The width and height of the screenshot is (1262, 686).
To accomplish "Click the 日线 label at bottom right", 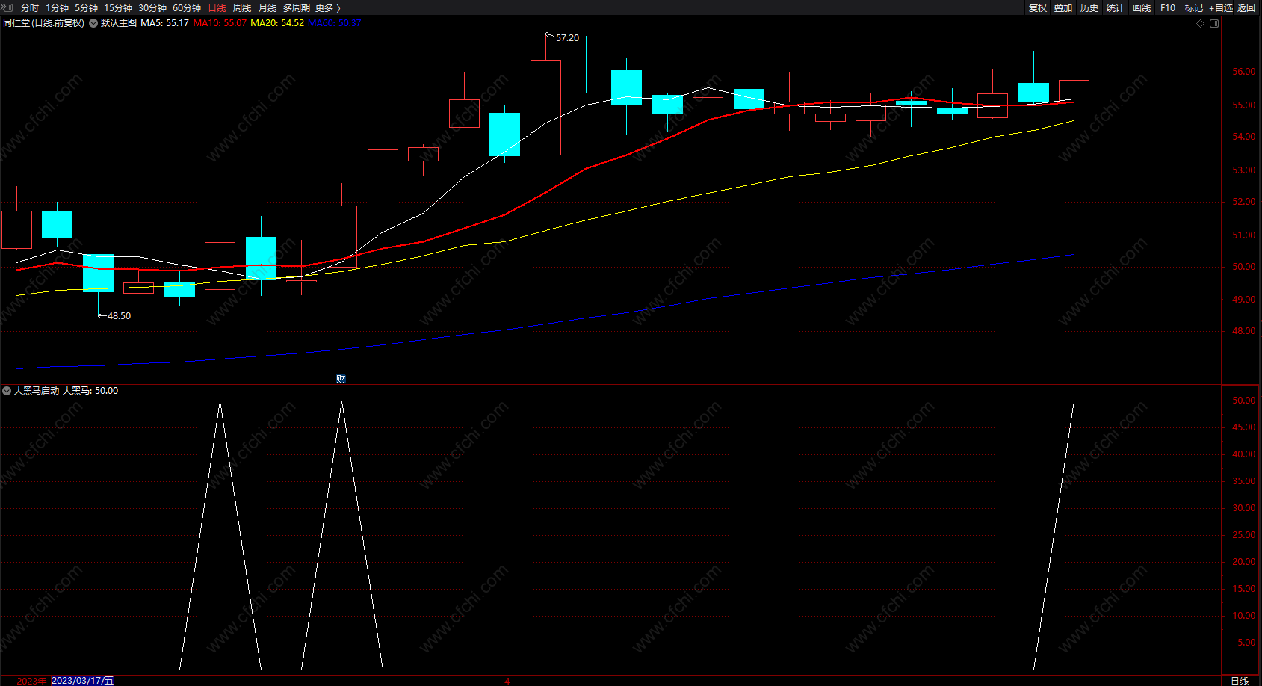I will [x=1240, y=681].
